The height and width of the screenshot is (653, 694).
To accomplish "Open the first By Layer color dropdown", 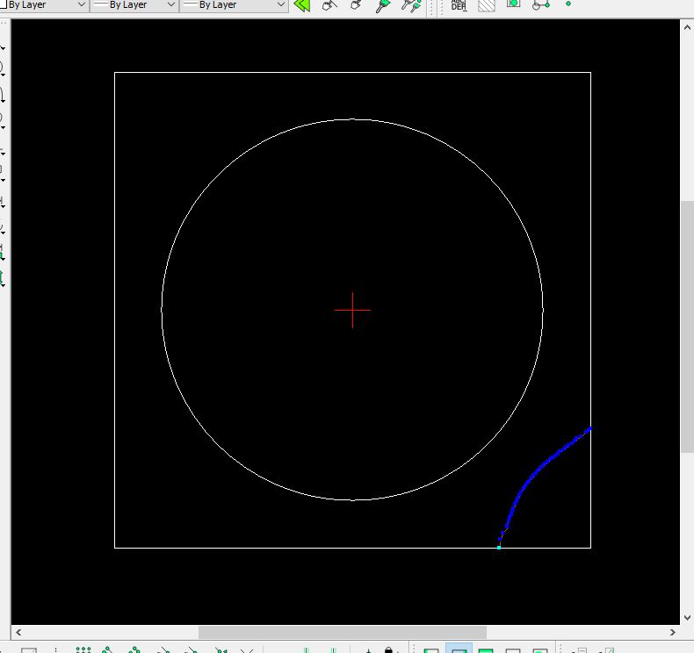I will (x=43, y=5).
